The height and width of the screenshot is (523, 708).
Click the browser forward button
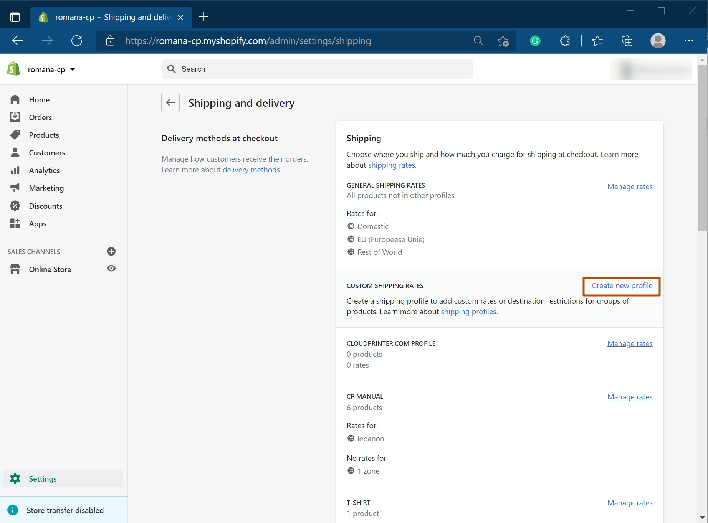(x=47, y=41)
